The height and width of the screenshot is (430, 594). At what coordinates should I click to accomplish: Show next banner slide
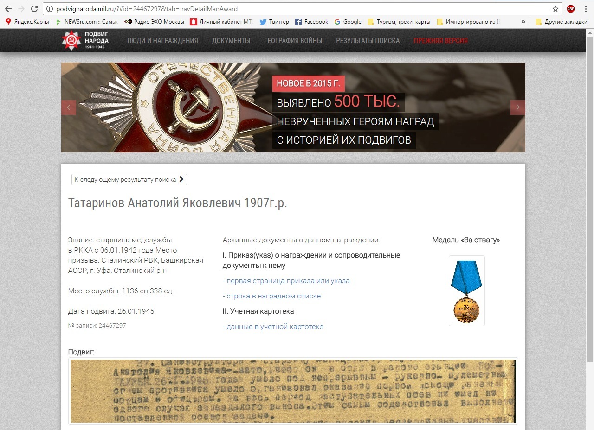coord(518,107)
